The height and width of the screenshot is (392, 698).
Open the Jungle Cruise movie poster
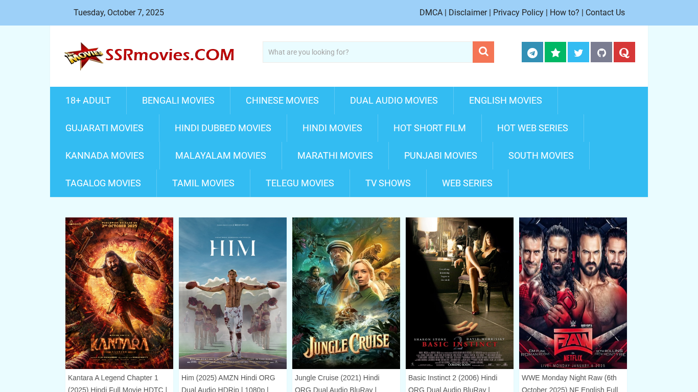(346, 293)
